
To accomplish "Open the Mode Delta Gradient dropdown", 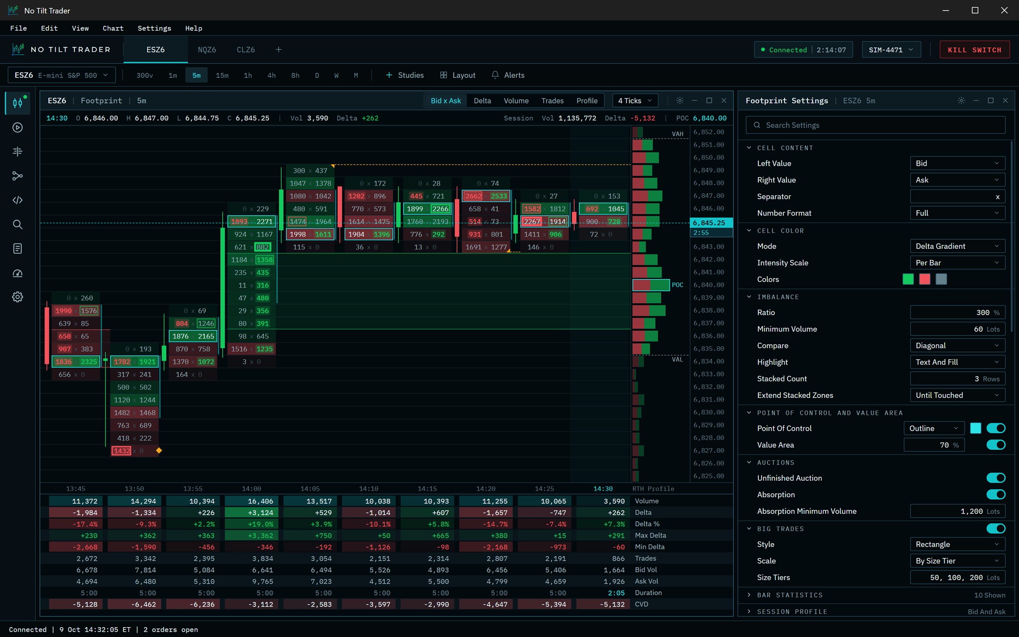I will [957, 246].
